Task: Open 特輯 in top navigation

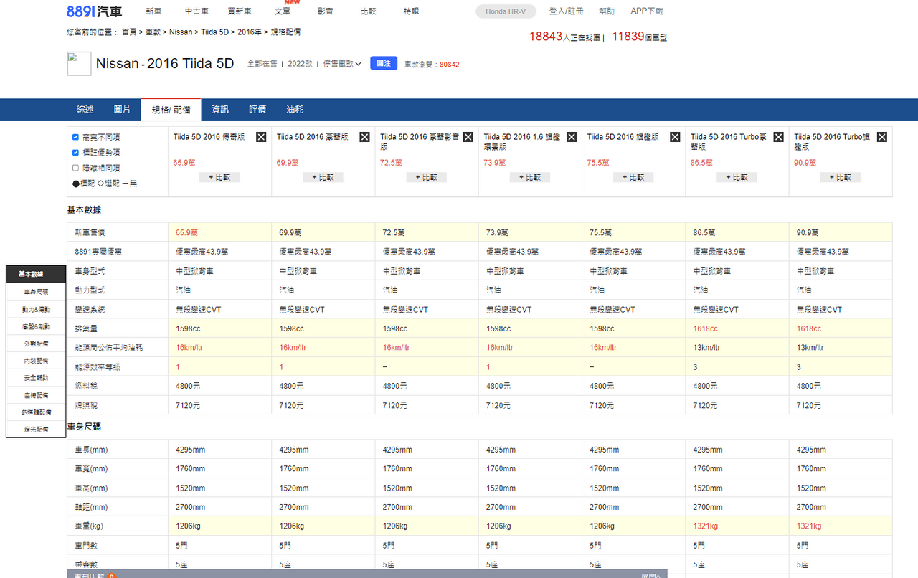Action: 411,11
